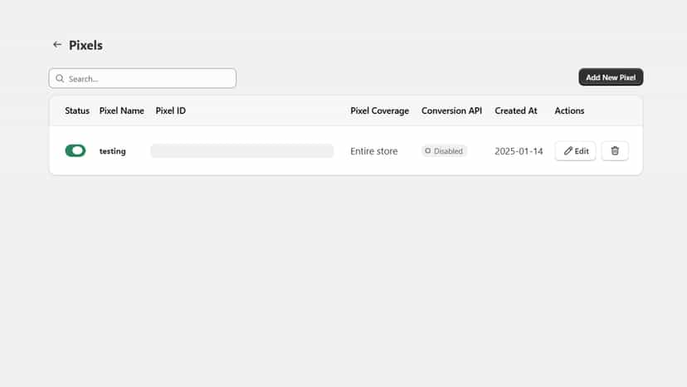
Task: Delete the testing pixel with the trash icon
Action: (615, 151)
